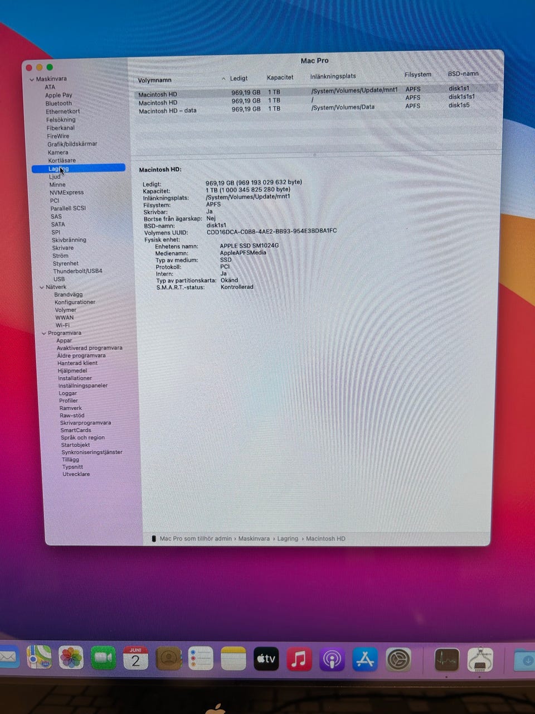
Task: Click Lagring in the path bar
Action: click(x=288, y=539)
